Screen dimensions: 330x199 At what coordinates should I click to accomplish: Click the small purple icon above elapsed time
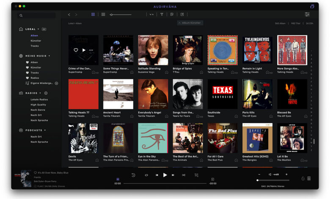118,179
